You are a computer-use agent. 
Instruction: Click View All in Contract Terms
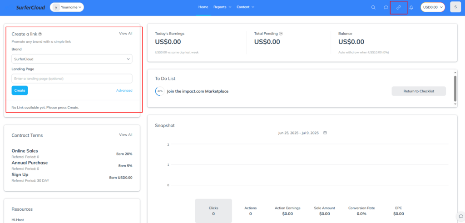click(x=126, y=134)
